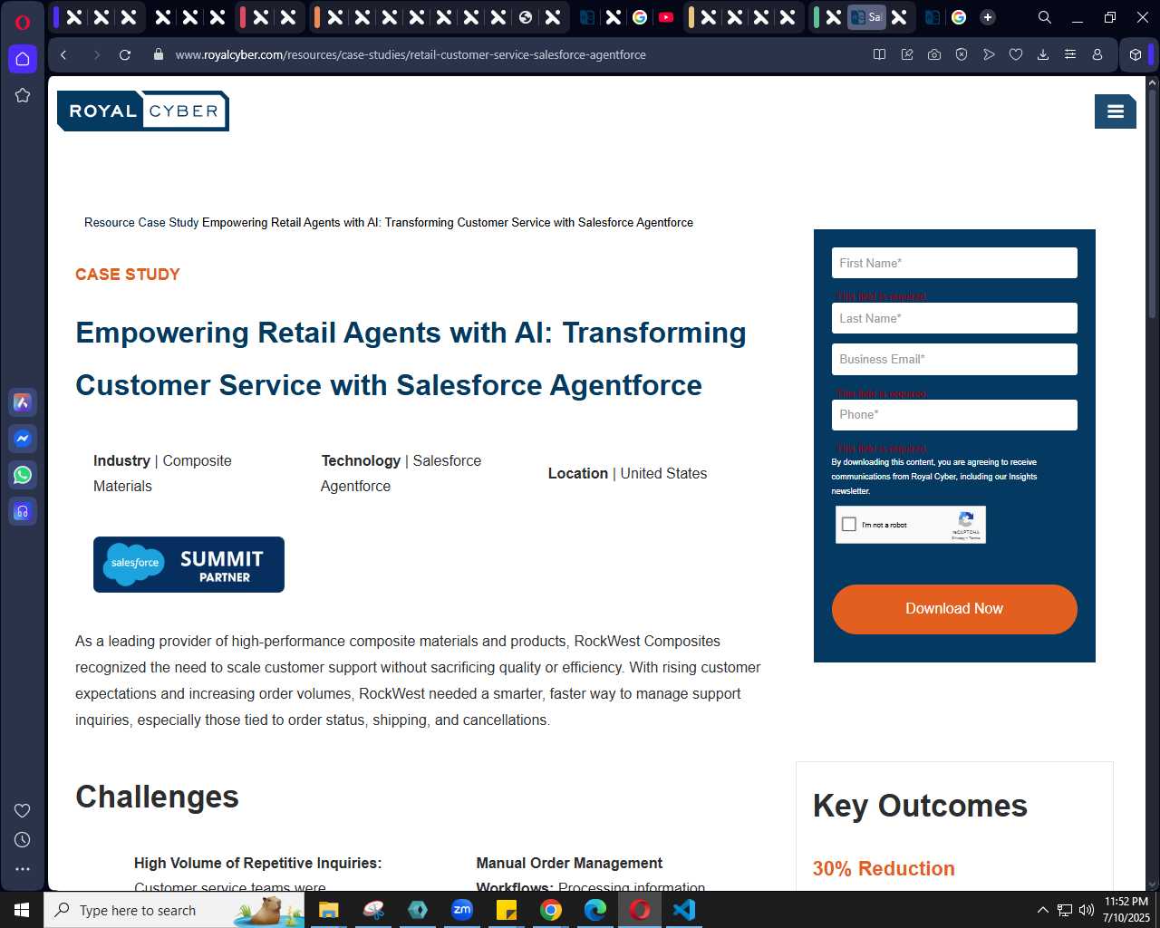
Task: Open the Windows Start menu
Action: pos(22,910)
